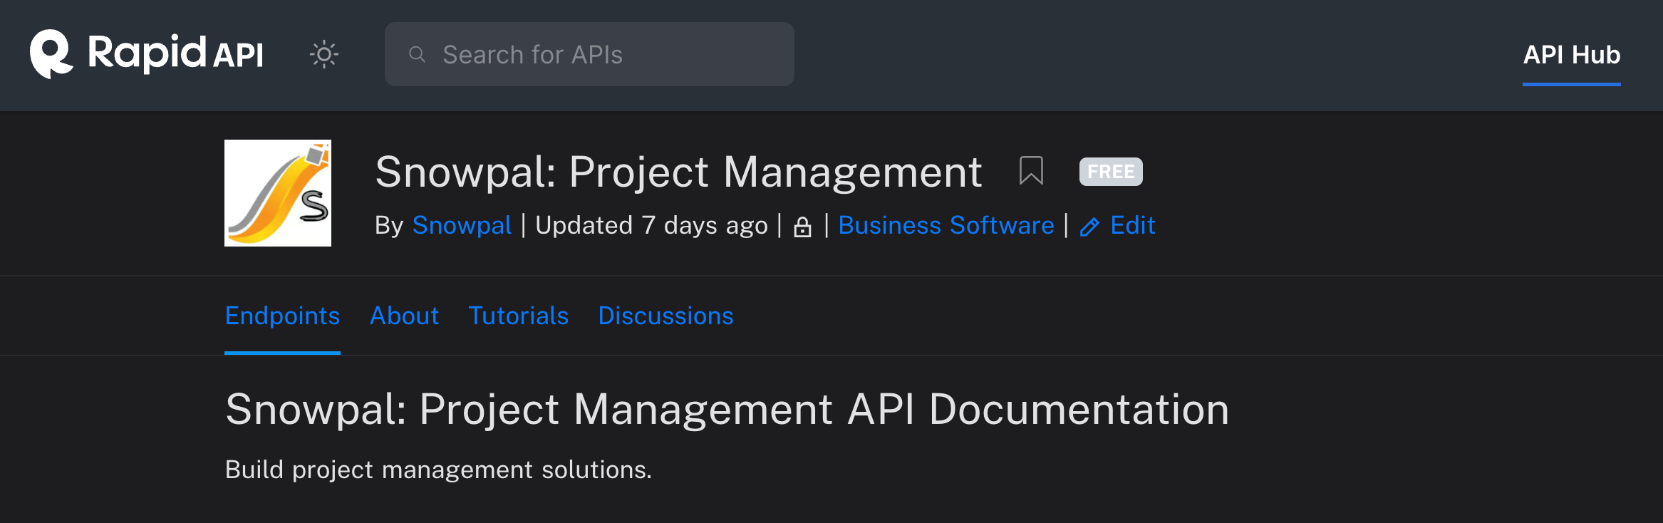Open the Snowpal provider link
This screenshot has height=523, width=1663.
pos(462,225)
